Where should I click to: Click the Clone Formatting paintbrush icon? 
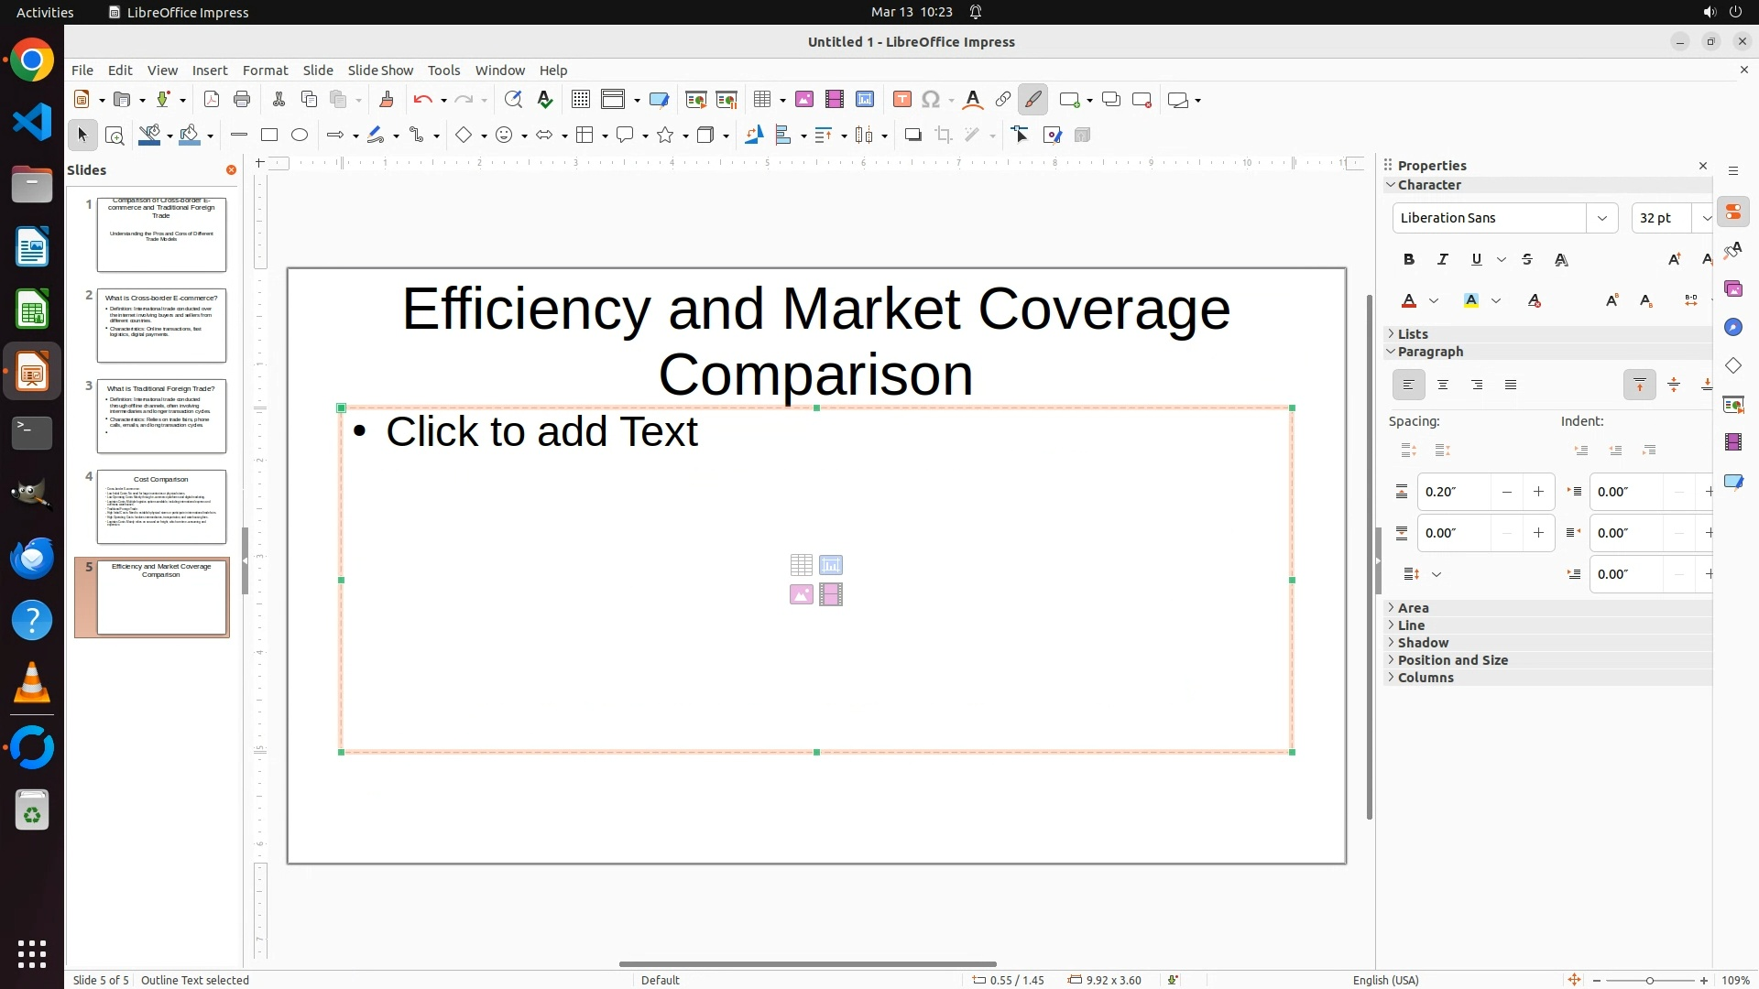386,100
